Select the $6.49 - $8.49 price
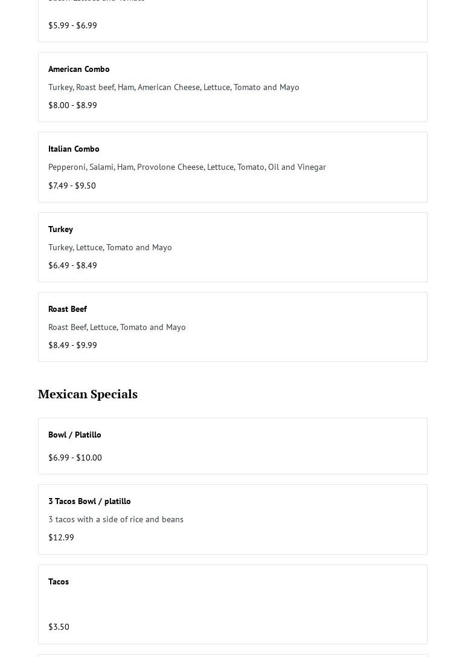The image size is (465, 657). click(72, 265)
